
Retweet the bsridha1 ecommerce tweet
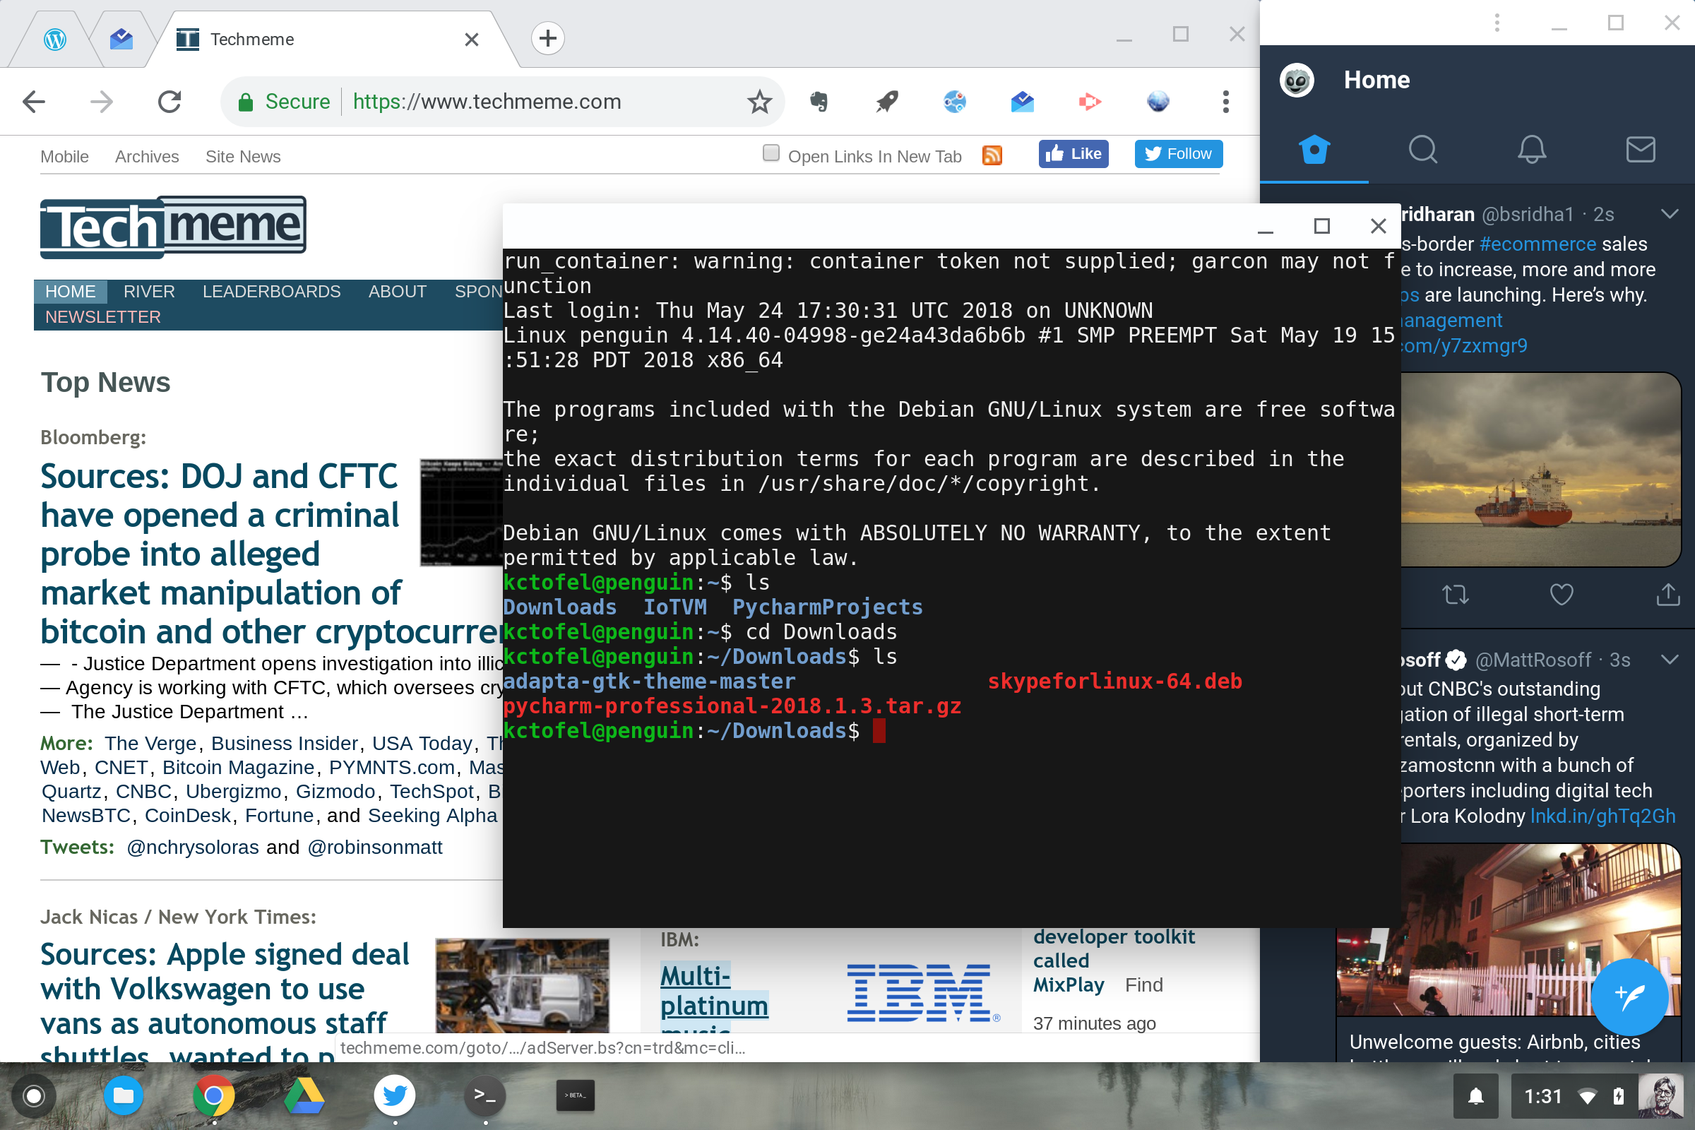[1455, 595]
